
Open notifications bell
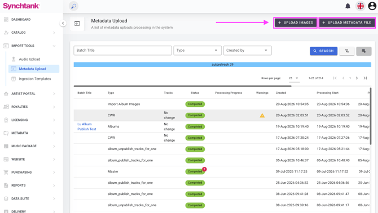point(348,6)
